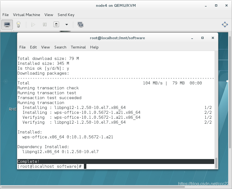Maximize the node4 QEMU/KVM window

pos(216,5)
